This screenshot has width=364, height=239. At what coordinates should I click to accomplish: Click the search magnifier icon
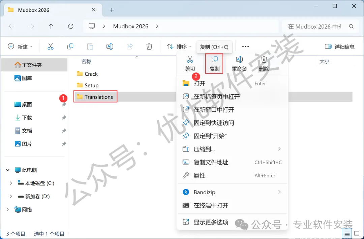351,27
